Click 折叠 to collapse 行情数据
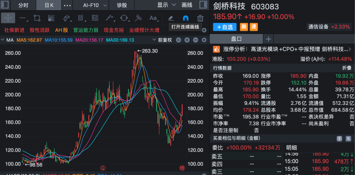This screenshot has height=175, width=355. click(x=347, y=68)
